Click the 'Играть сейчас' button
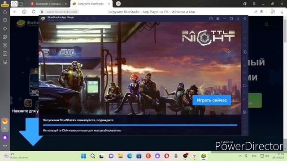This screenshot has width=287, height=161. click(212, 100)
